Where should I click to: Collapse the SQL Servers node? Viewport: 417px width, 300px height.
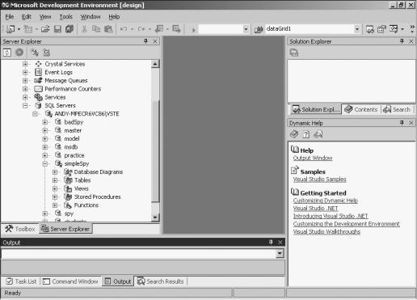point(25,105)
